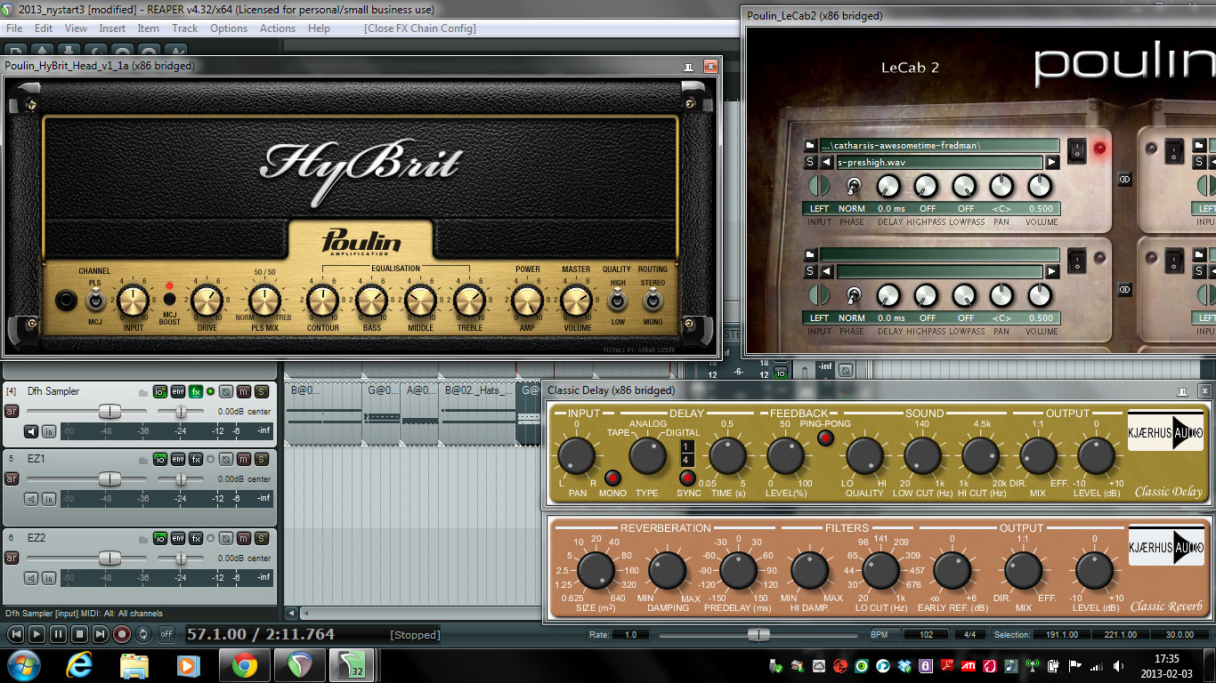
Task: Open envelope panel for EZ2 track
Action: [178, 538]
